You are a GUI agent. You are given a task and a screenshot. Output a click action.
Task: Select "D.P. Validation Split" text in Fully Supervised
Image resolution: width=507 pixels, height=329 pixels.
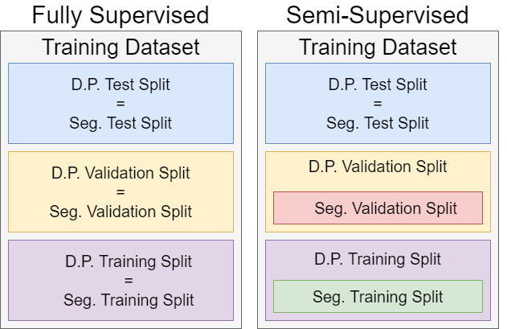point(121,173)
